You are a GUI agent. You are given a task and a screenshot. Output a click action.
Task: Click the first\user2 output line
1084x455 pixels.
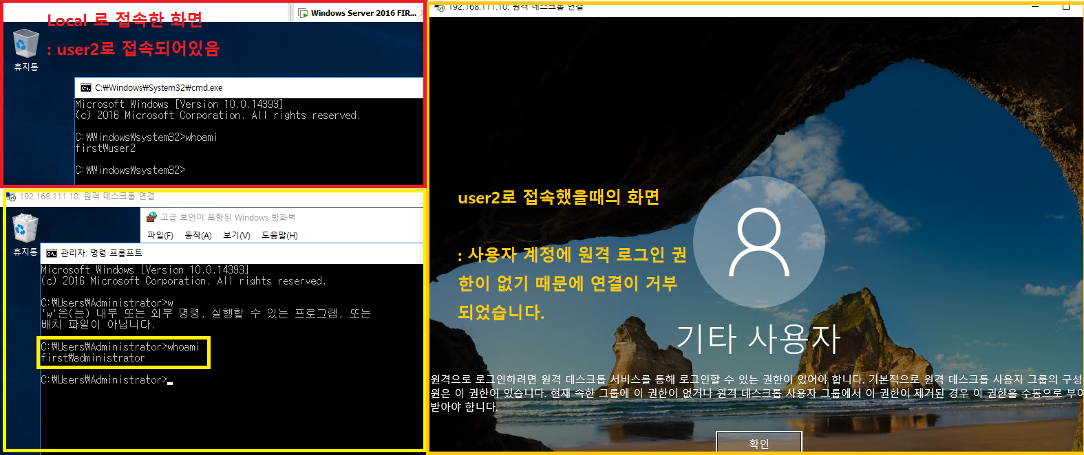pyautogui.click(x=105, y=148)
